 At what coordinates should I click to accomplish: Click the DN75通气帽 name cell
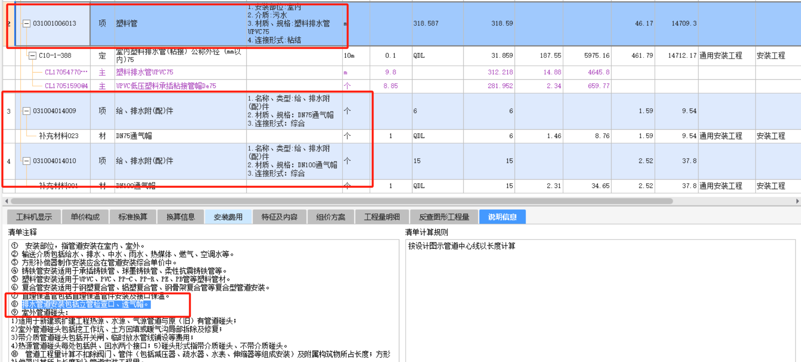[x=180, y=136]
